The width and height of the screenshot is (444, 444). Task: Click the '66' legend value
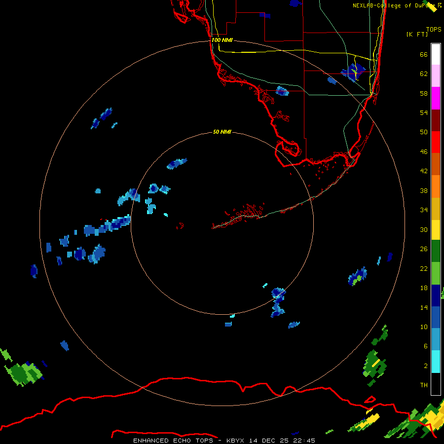pyautogui.click(x=424, y=54)
